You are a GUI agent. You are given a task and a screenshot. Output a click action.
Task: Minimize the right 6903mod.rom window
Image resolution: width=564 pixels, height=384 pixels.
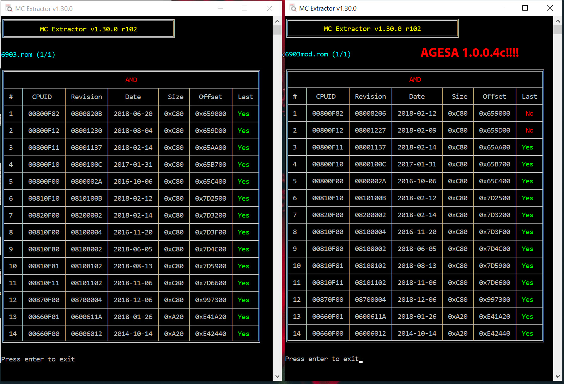501,8
